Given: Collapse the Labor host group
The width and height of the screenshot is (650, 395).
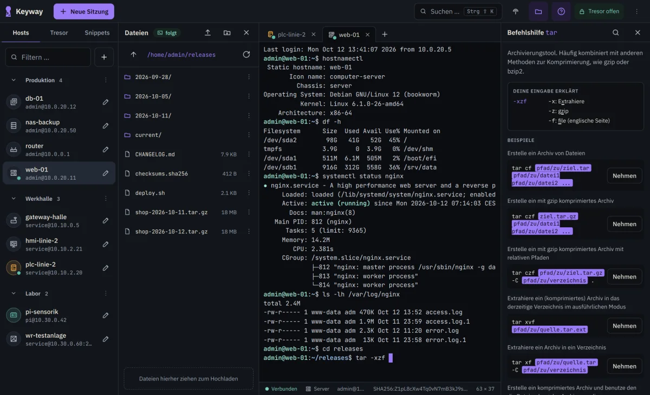Looking at the screenshot, I should click(x=14, y=293).
